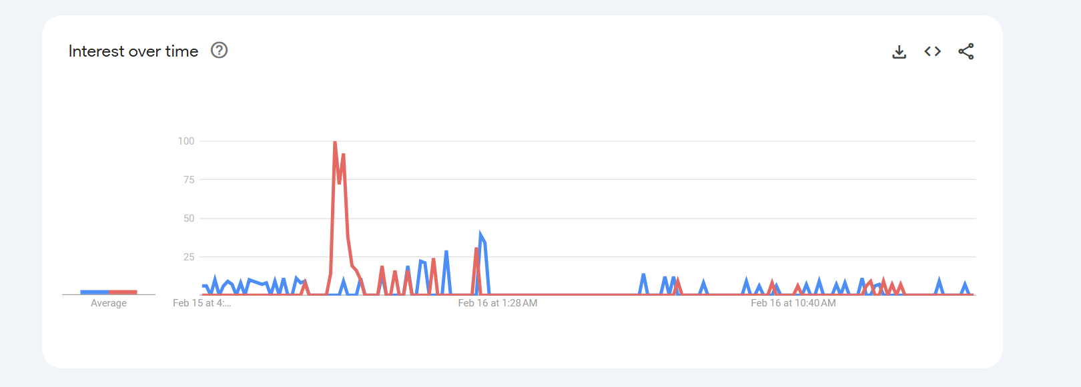Download the chart data as CSV

point(899,52)
